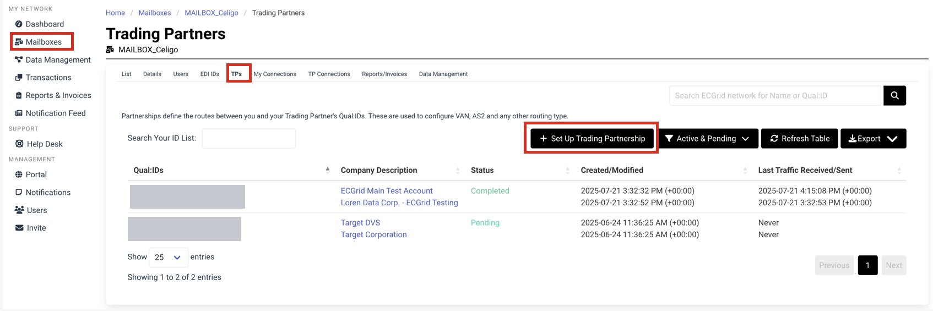This screenshot has height=311, width=933.
Task: Open Mailboxes in the sidebar
Action: (44, 42)
